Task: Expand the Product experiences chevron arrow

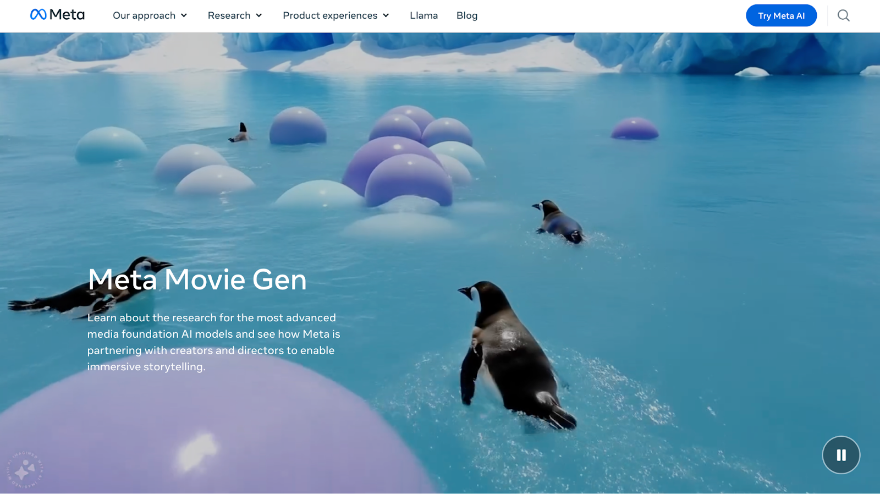Action: (386, 15)
